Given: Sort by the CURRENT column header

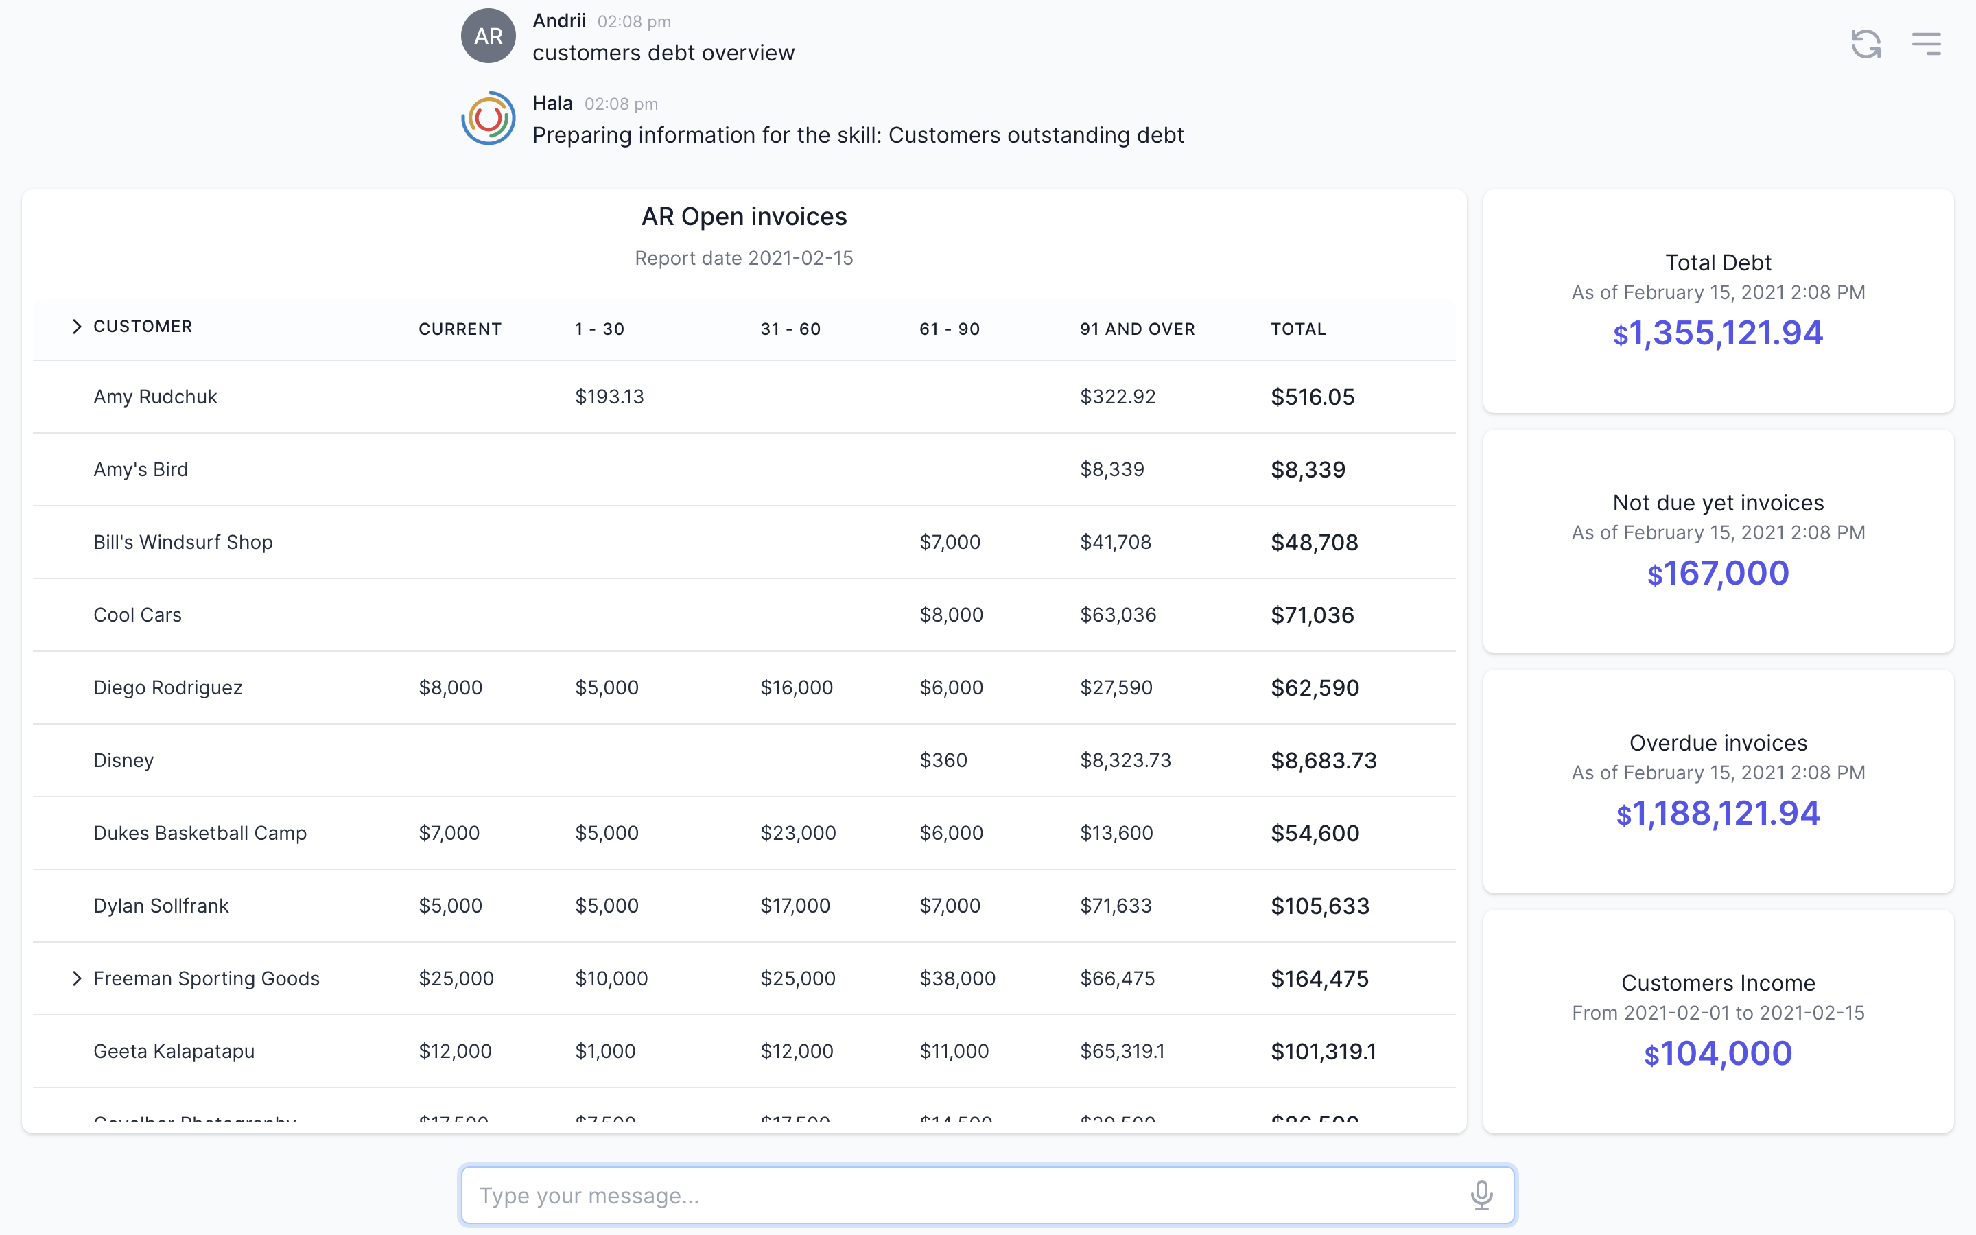Looking at the screenshot, I should pos(460,329).
